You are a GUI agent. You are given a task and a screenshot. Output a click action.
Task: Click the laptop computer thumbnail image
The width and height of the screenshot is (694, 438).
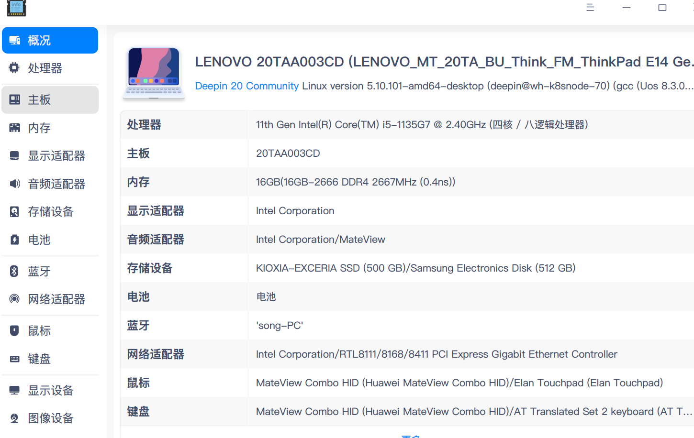[154, 73]
